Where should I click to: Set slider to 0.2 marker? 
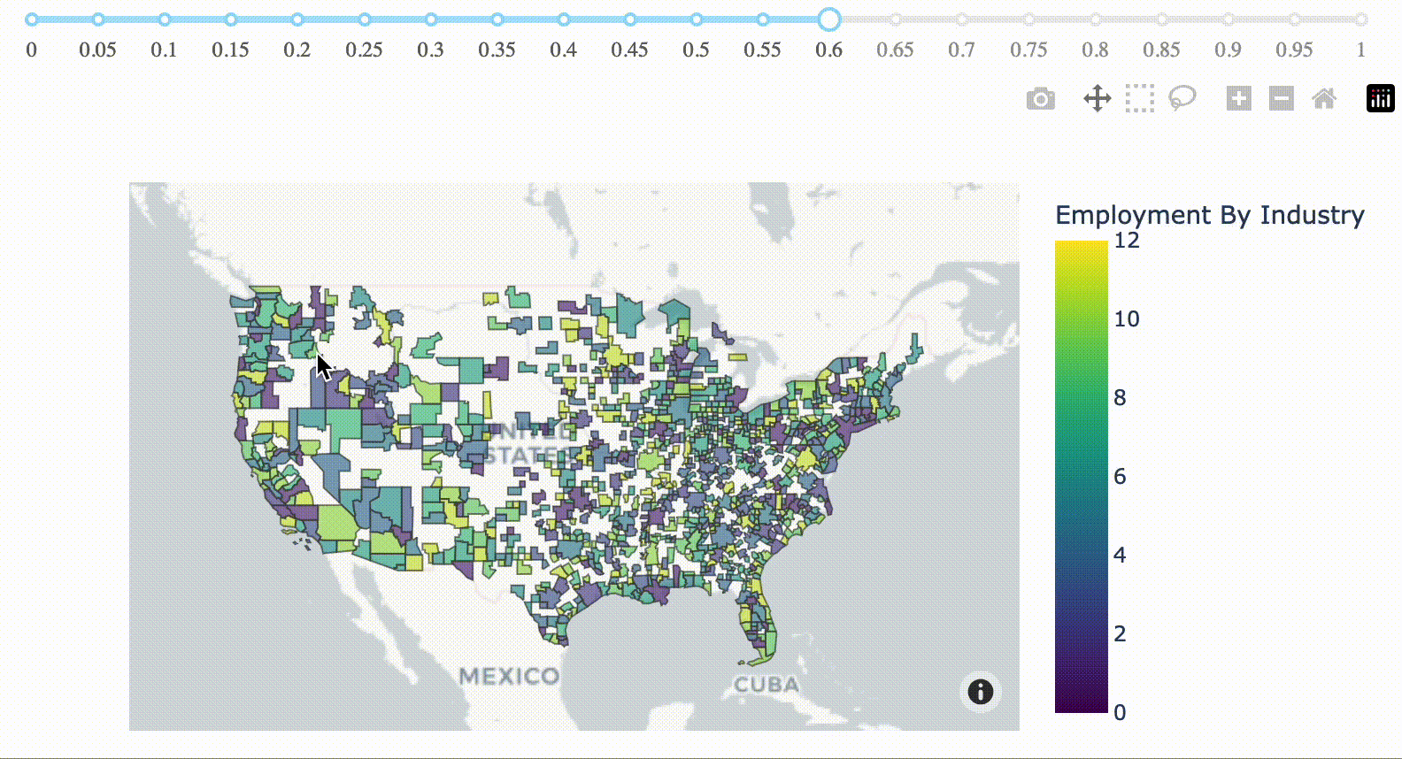click(x=297, y=19)
